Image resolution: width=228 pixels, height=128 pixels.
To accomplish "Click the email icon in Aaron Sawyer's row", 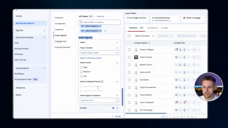I will (176, 57).
